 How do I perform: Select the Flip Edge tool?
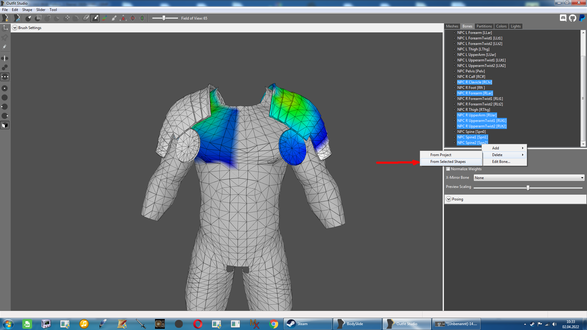point(133,18)
